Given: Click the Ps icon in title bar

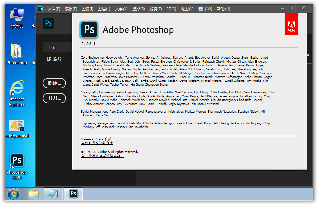Looking at the screenshot, I should coord(40,9).
